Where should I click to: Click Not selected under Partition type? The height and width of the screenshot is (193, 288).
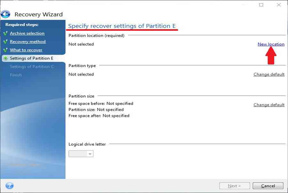click(81, 74)
